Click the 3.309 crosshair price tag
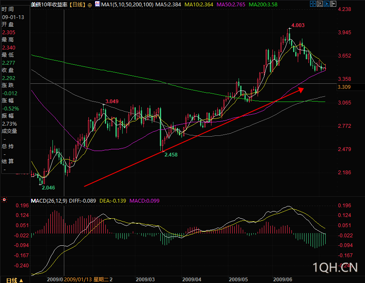This screenshot has height=283, width=365. pos(344,87)
